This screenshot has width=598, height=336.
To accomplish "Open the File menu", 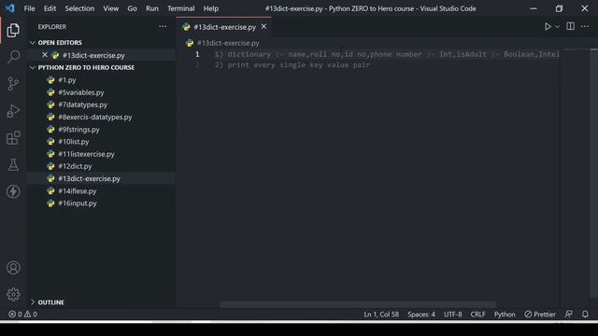I will [x=29, y=8].
